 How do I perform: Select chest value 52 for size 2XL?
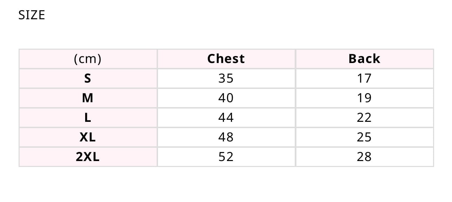coord(226,157)
